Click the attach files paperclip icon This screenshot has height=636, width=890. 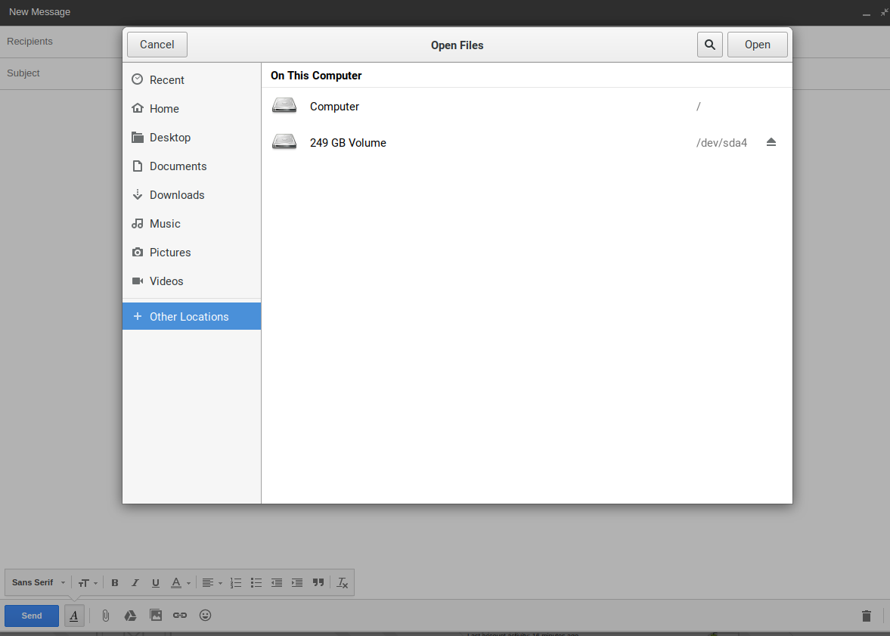[x=106, y=616]
